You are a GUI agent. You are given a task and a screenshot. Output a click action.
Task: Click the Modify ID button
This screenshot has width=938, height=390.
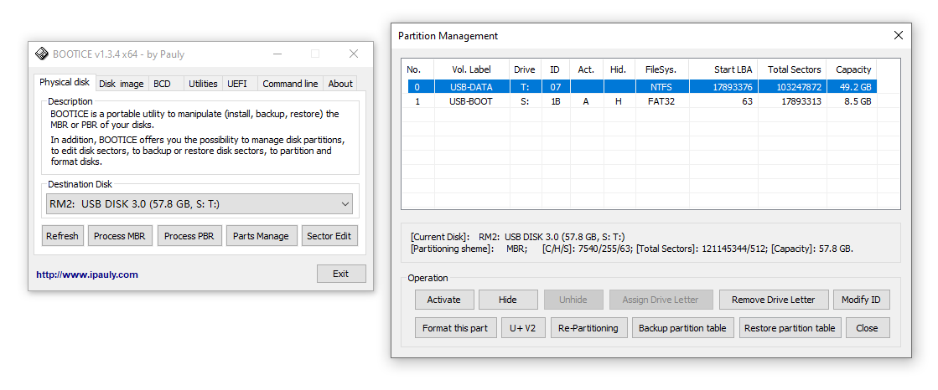[x=862, y=300]
